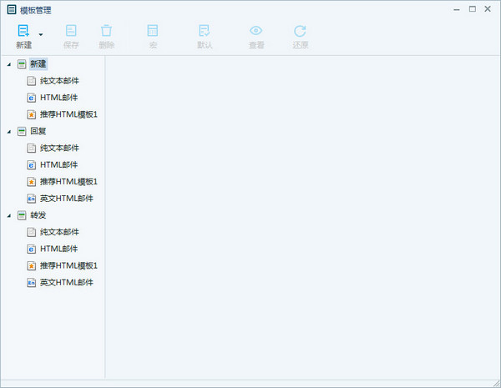Screen dimensions: 501x388
Task: Click the folder icon of the 新建 group
Action: point(22,64)
